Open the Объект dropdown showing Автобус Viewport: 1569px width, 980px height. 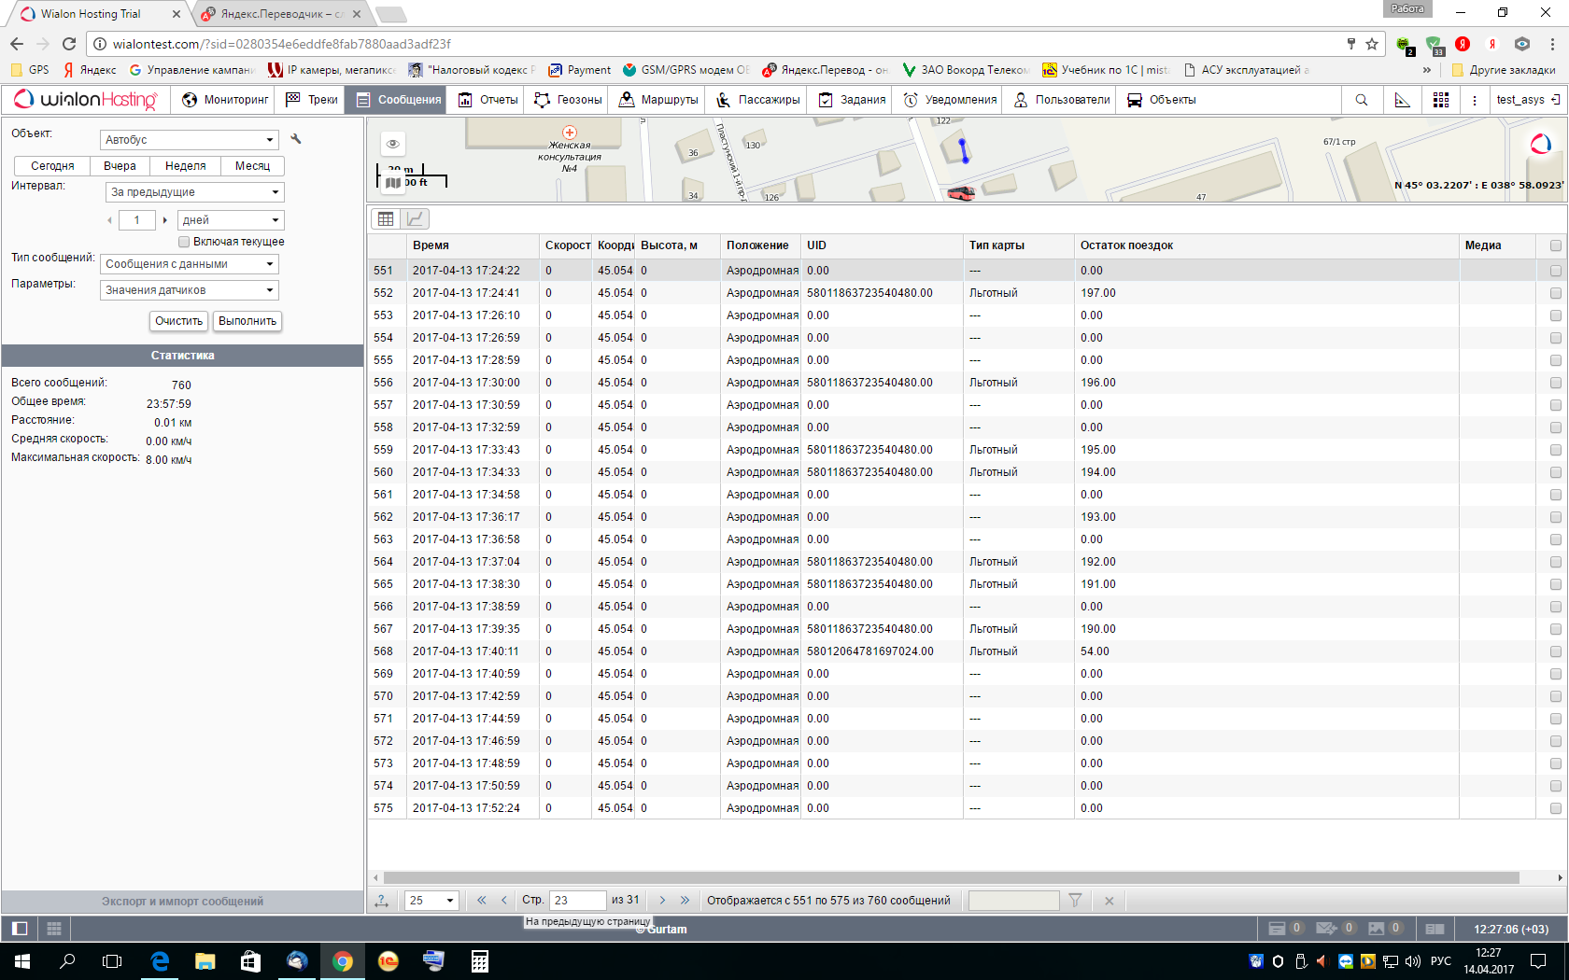coord(190,140)
